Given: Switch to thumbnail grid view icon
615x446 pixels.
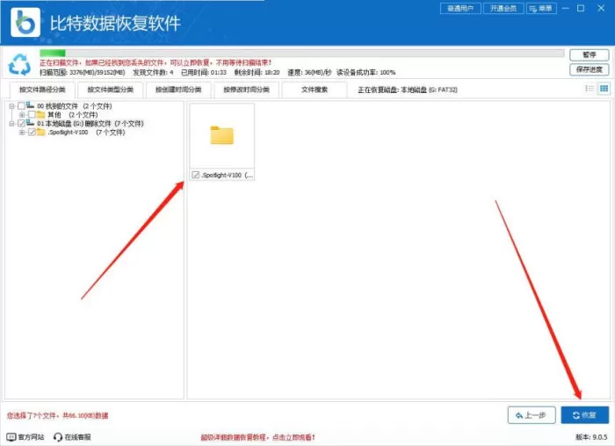Looking at the screenshot, I should [604, 89].
